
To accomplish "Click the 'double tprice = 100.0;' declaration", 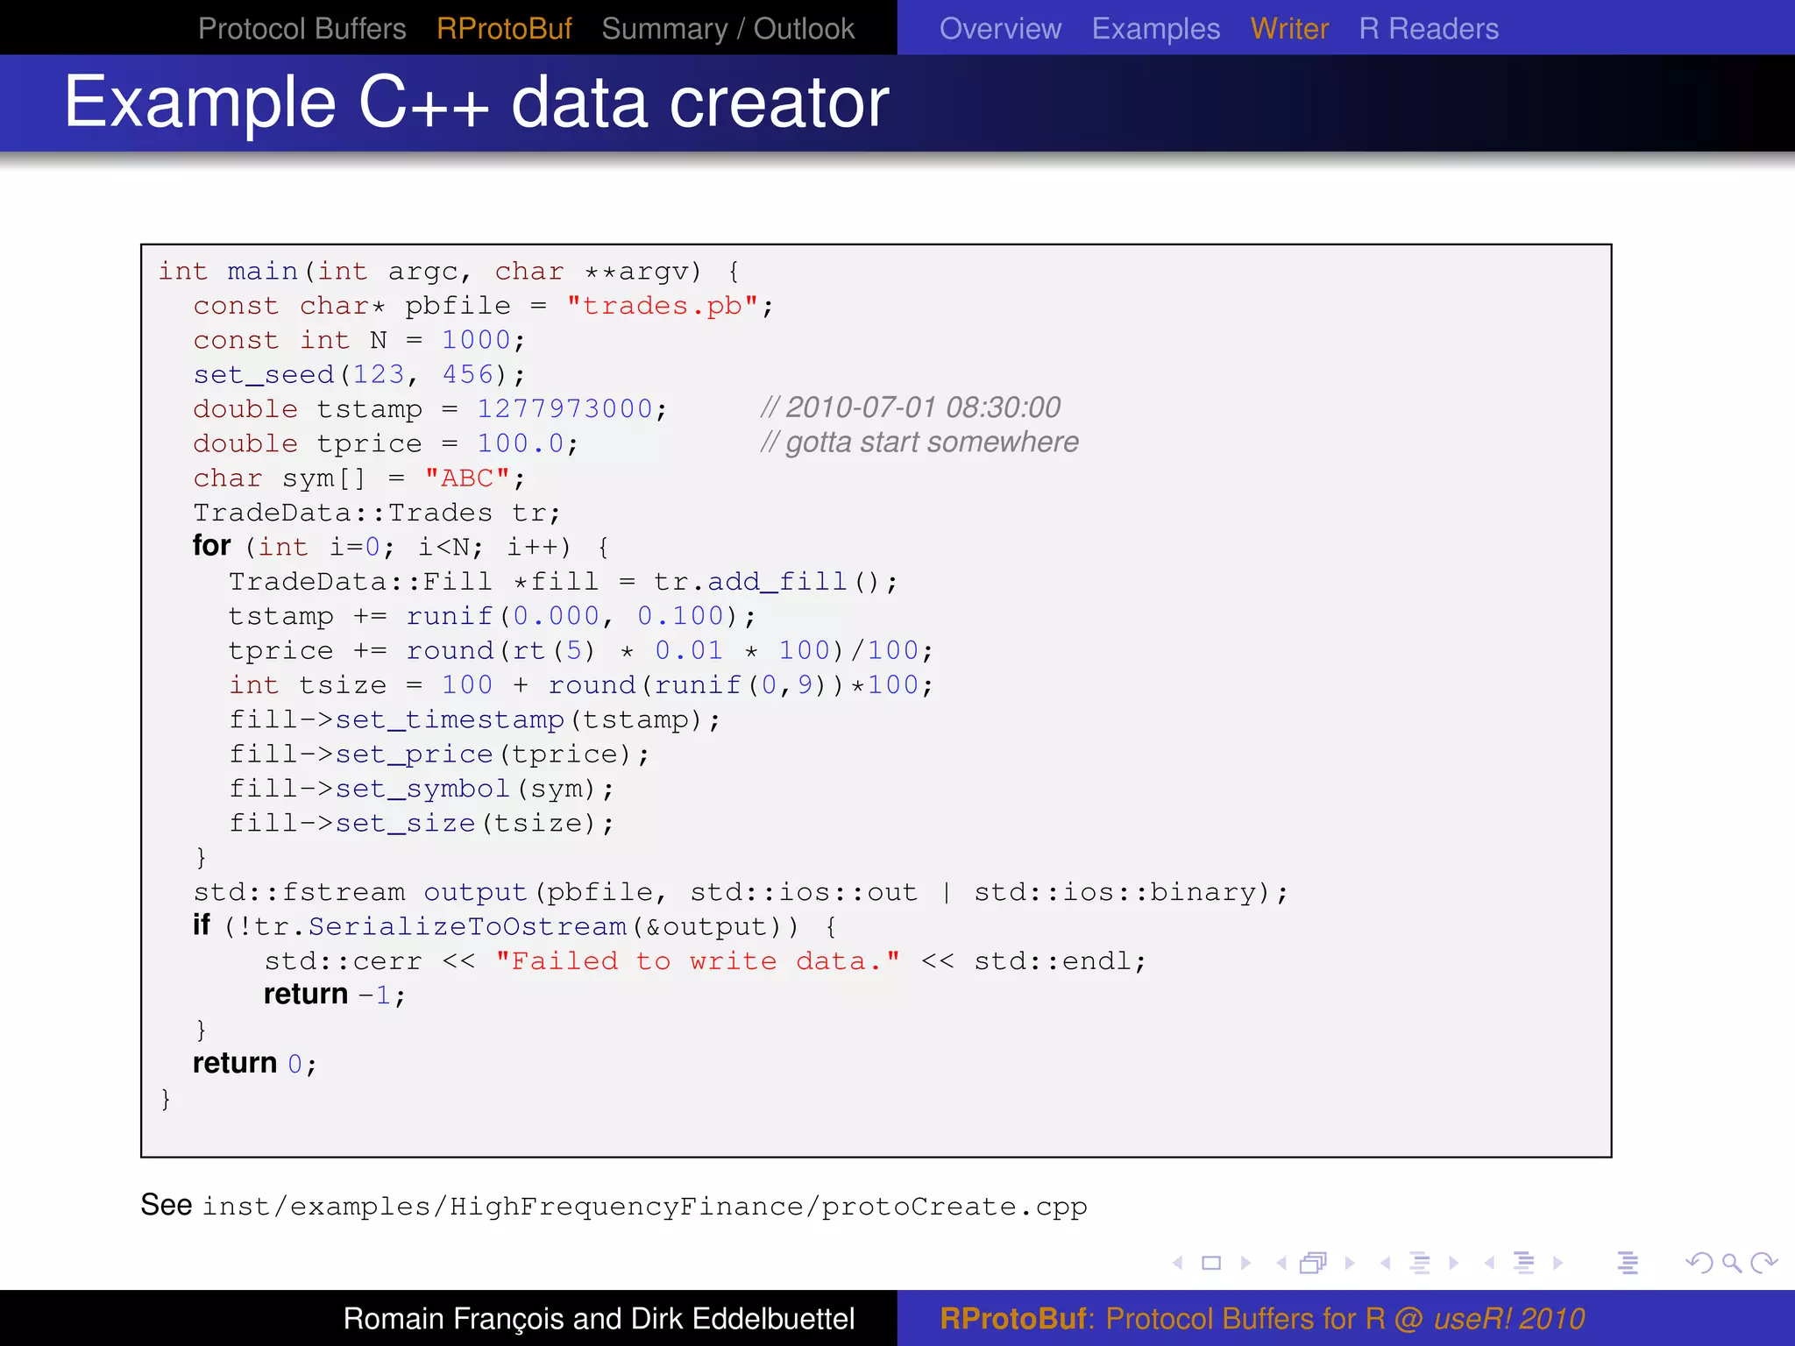I will point(386,443).
